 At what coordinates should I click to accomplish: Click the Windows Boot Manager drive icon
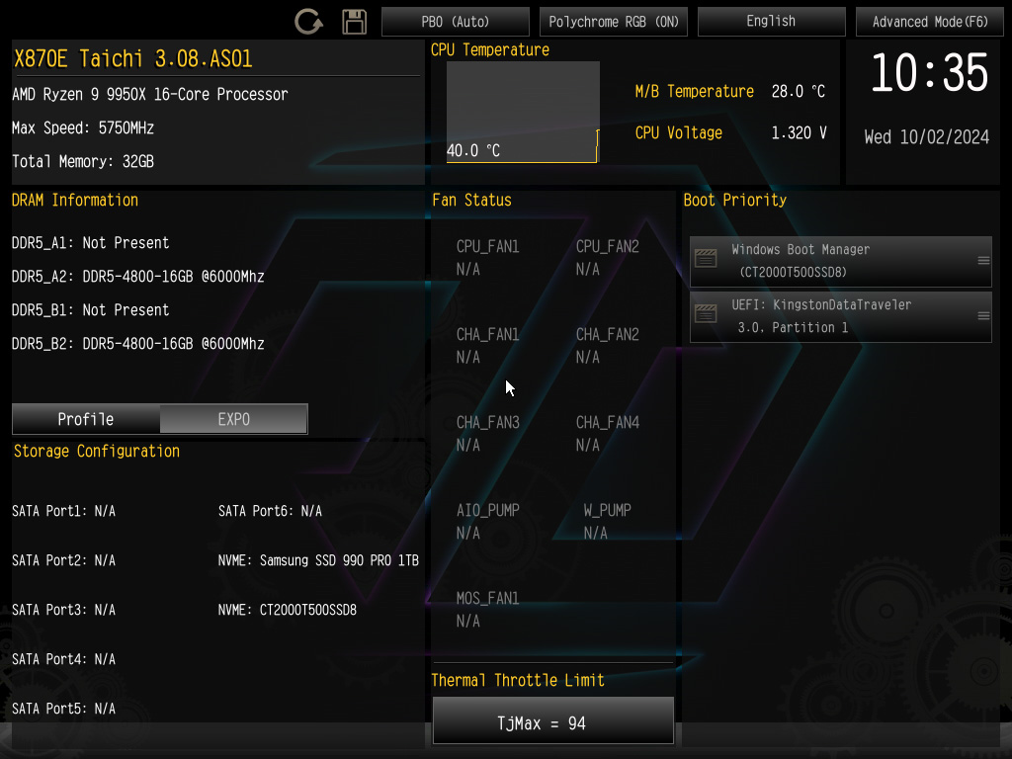(x=706, y=260)
